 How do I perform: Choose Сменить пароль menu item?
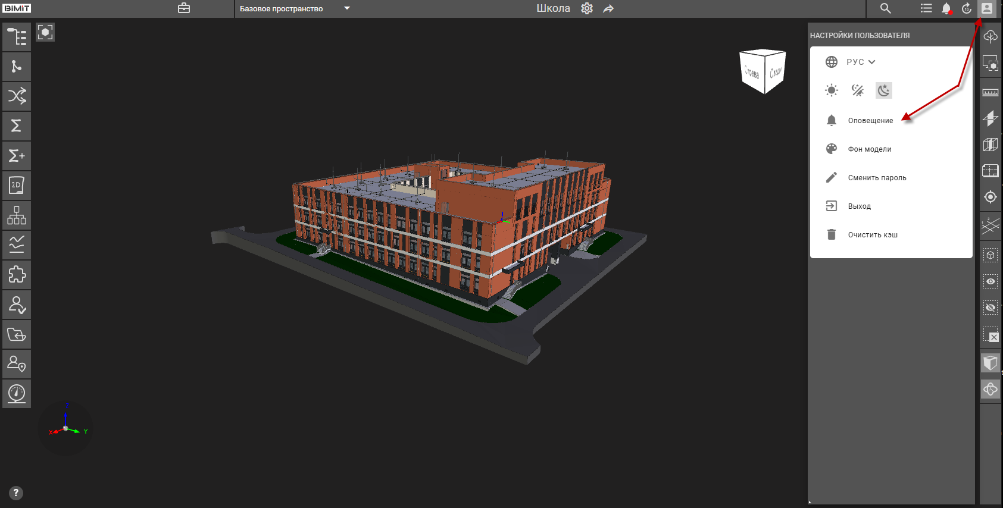click(877, 178)
